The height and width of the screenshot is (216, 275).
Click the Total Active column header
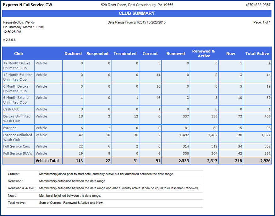(x=257, y=54)
